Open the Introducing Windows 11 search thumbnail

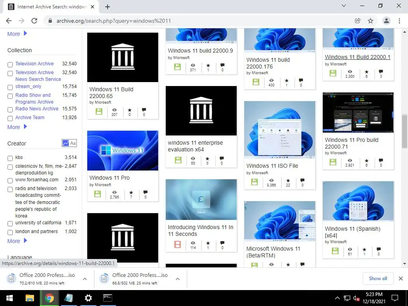tap(201, 200)
